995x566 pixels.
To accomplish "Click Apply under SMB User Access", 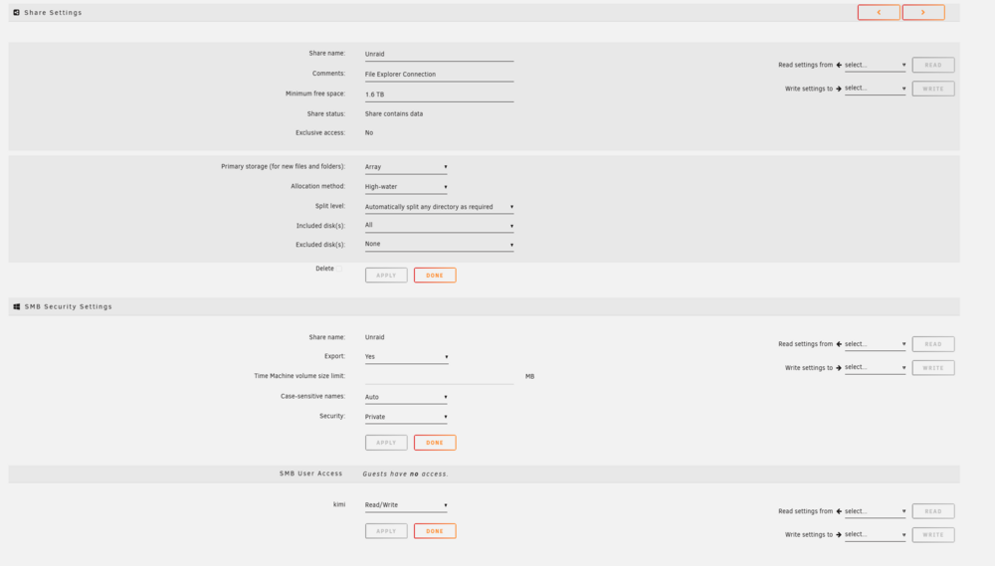I will (386, 531).
